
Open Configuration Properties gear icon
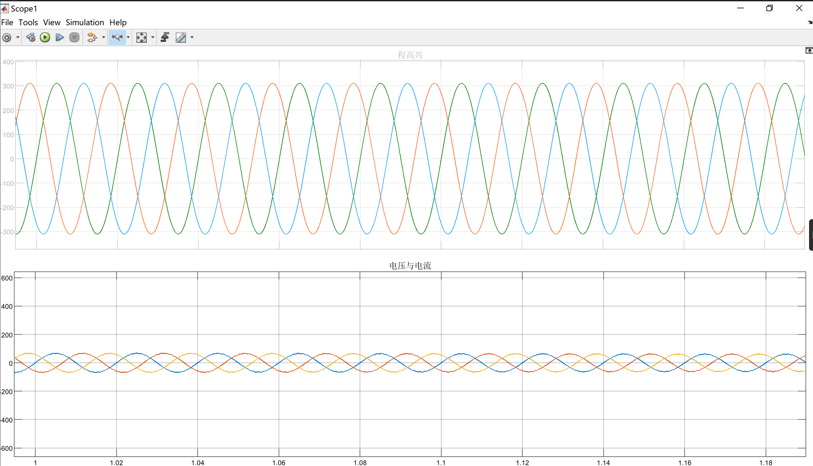pos(7,37)
